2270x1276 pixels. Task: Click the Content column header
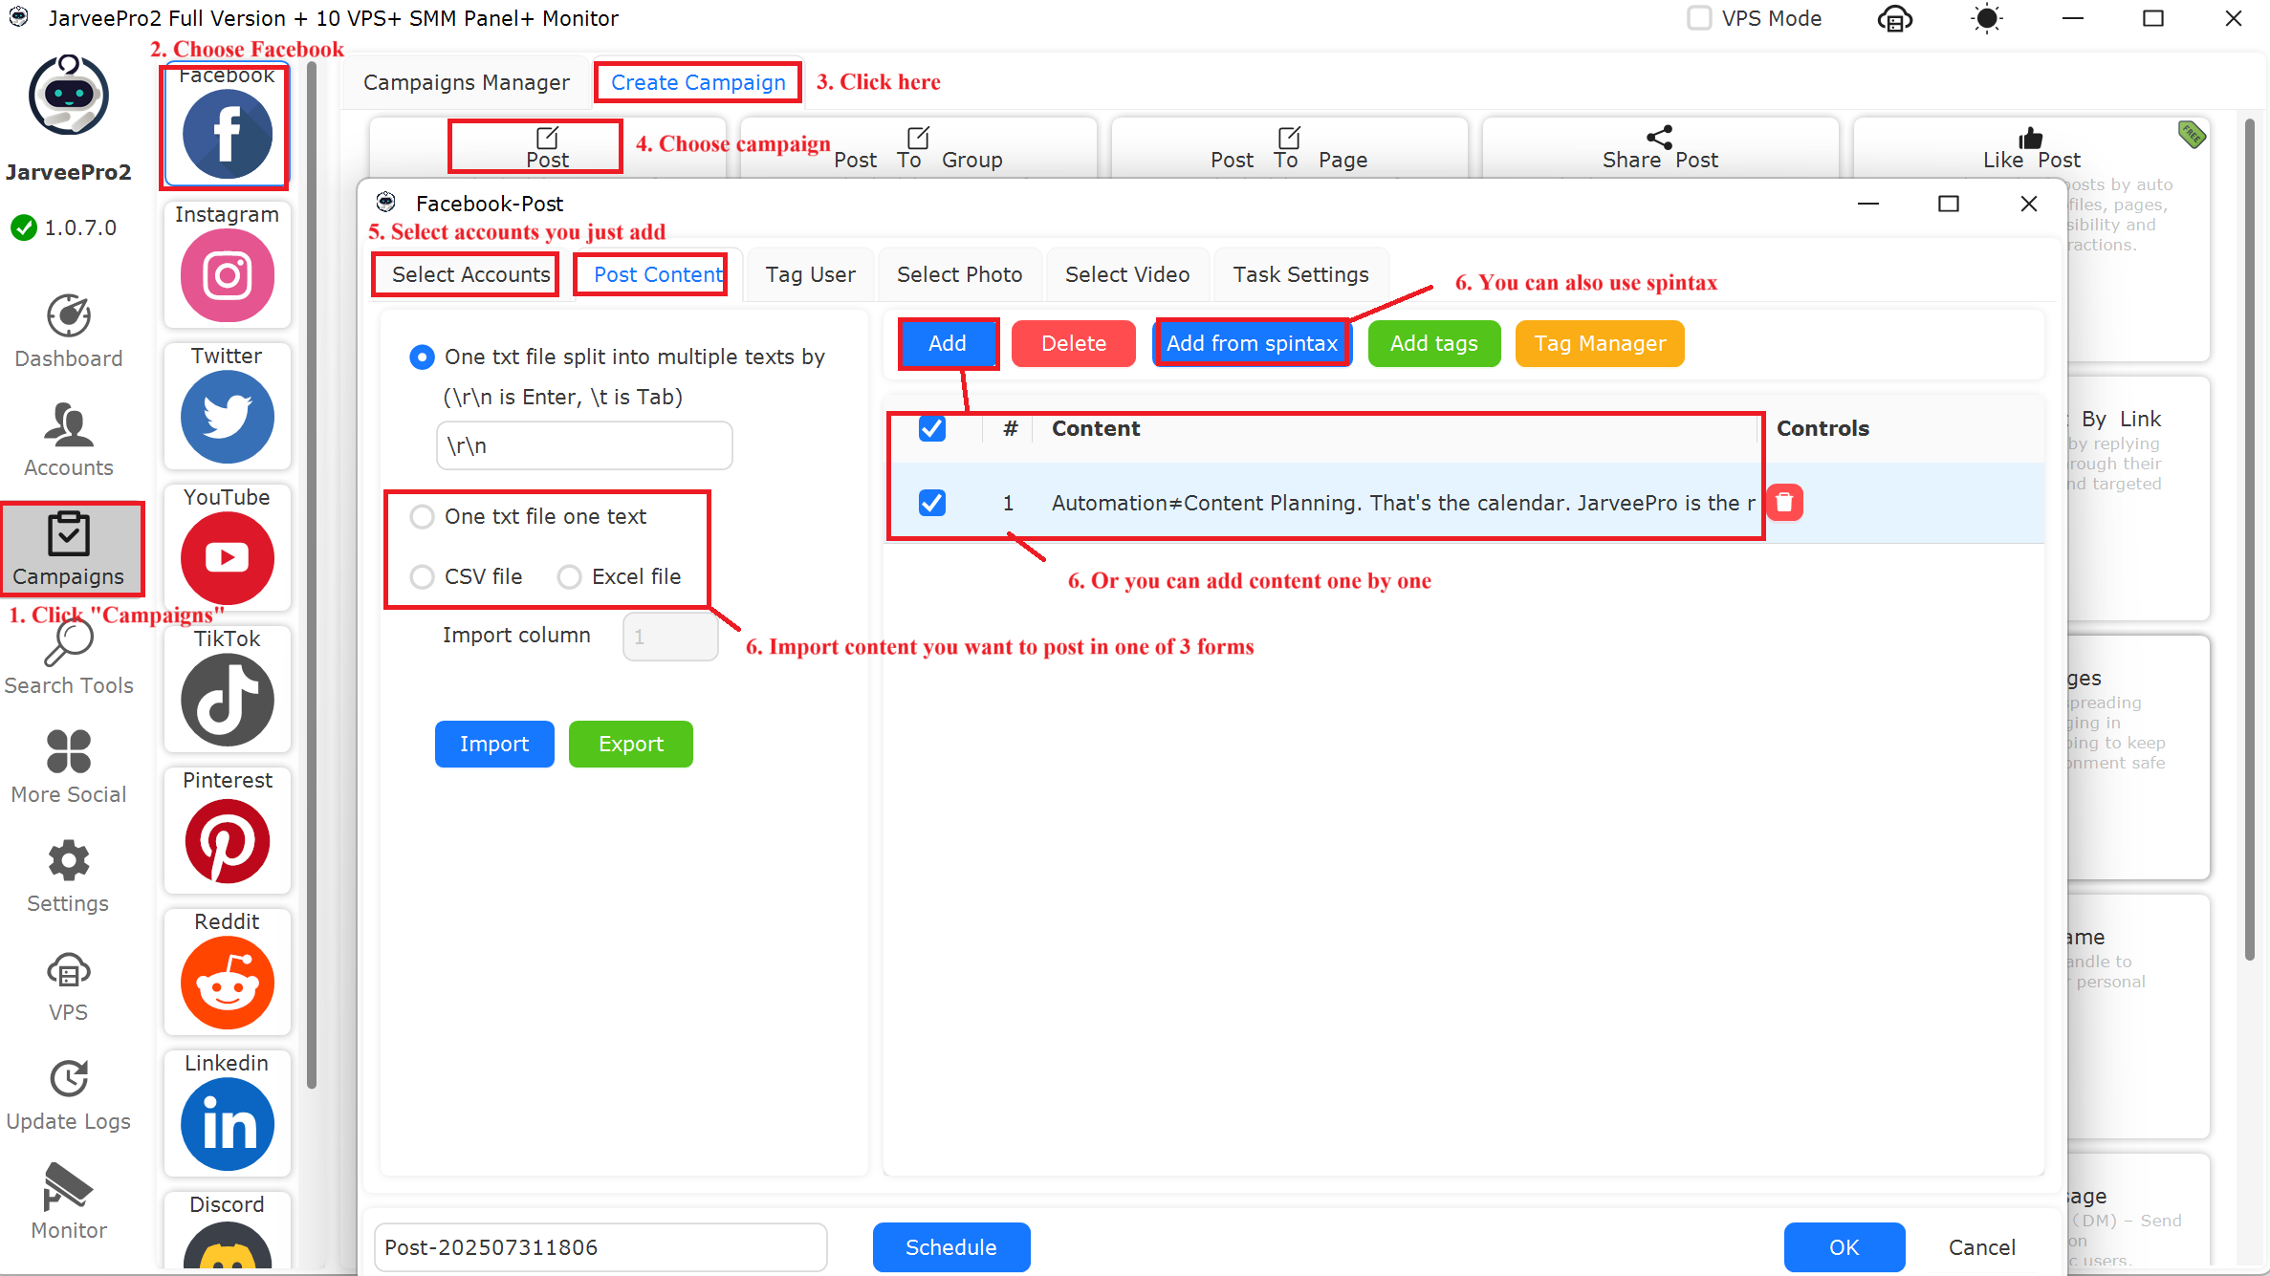coord(1096,428)
